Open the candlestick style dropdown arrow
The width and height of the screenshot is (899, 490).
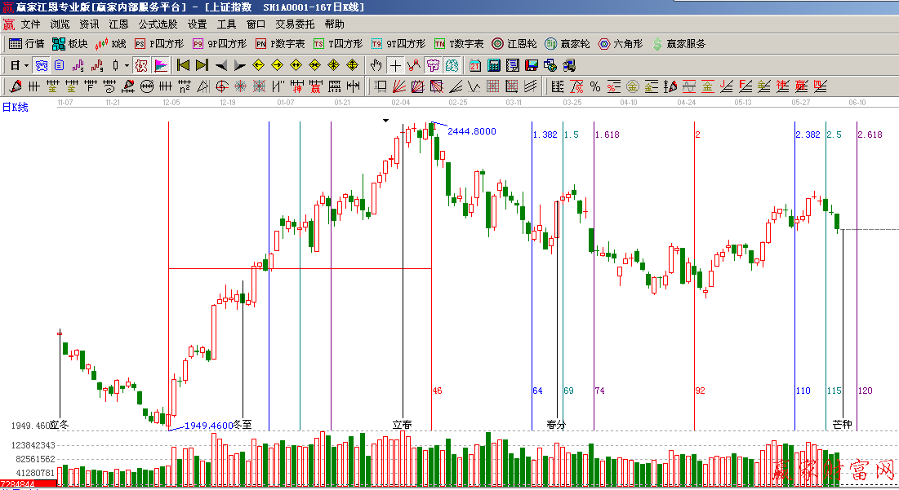[127, 65]
